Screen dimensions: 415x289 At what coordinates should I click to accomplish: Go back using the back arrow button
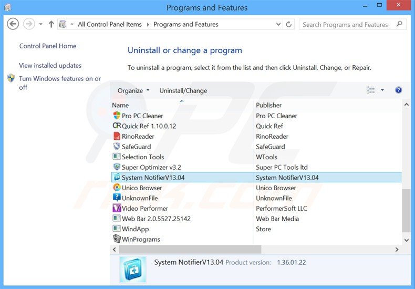(x=13, y=24)
